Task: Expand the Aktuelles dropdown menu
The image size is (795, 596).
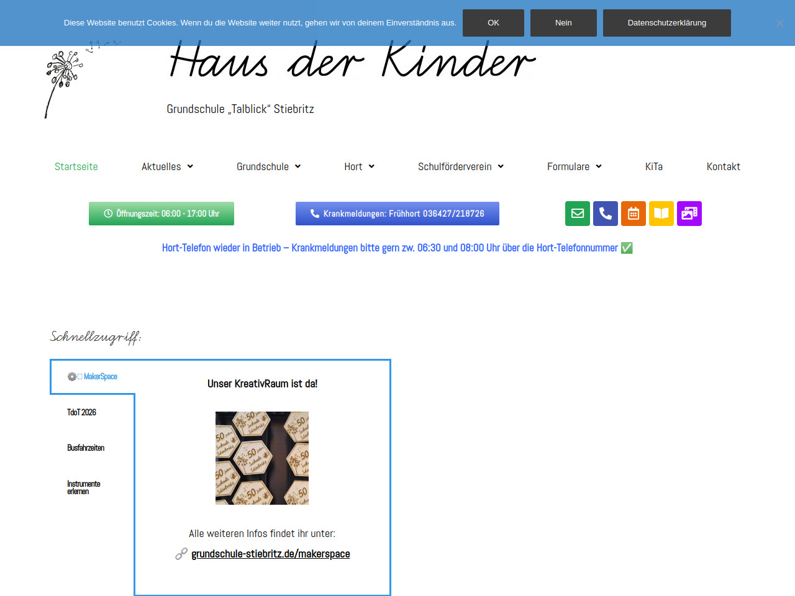Action: (x=190, y=166)
